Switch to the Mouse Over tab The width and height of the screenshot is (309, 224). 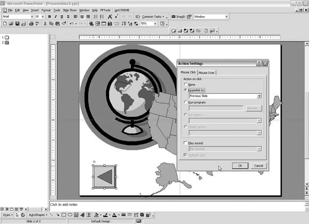coord(207,73)
